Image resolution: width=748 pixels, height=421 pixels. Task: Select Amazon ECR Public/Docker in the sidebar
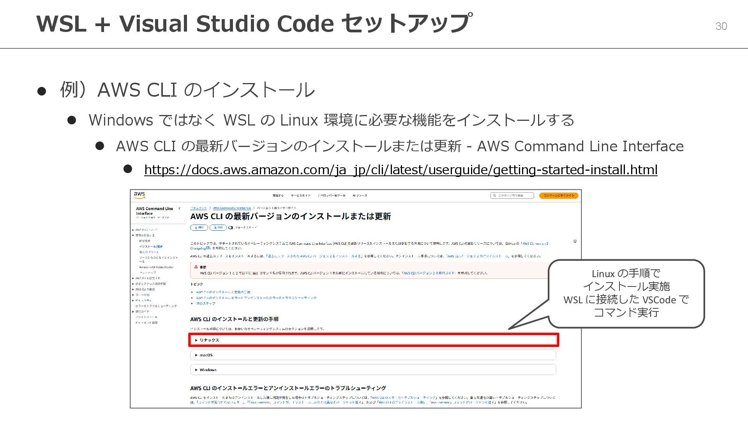point(157,267)
